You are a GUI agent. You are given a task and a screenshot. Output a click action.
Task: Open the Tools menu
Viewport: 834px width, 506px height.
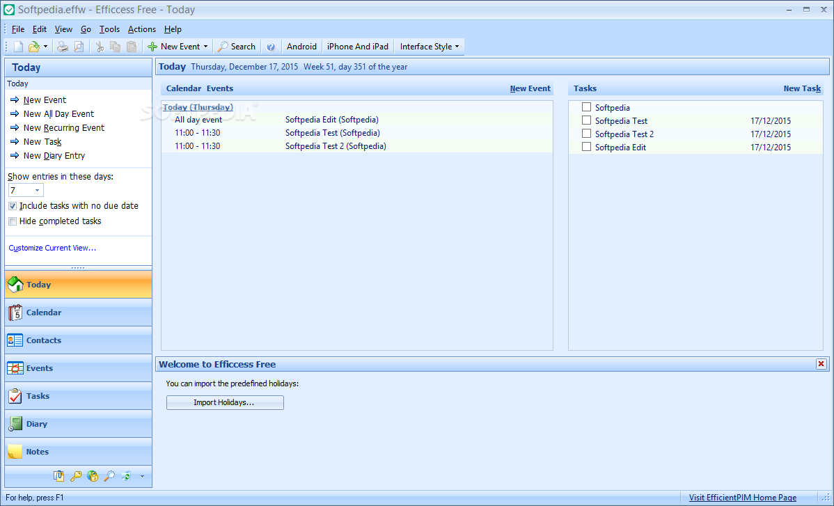click(109, 29)
